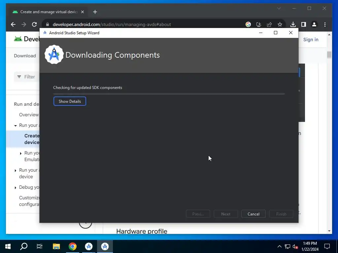Screen dimensions: 338x253
Task: Select the highlighted Create devices sidebar item
Action: pyautogui.click(x=23, y=139)
